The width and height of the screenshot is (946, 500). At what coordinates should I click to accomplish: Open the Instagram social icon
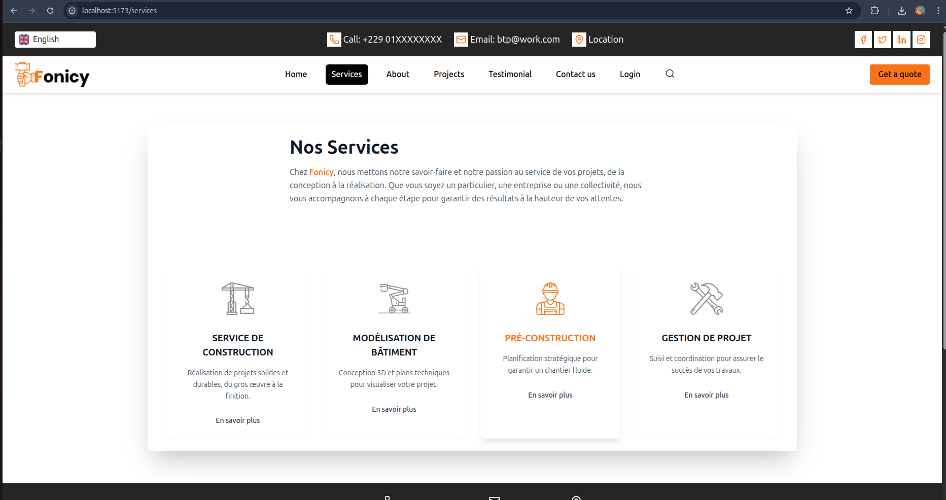pos(921,40)
